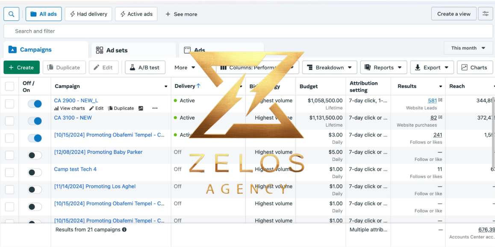This screenshot has height=247, width=495.
Task: Switch to the Ad sets tab
Action: pyautogui.click(x=133, y=50)
